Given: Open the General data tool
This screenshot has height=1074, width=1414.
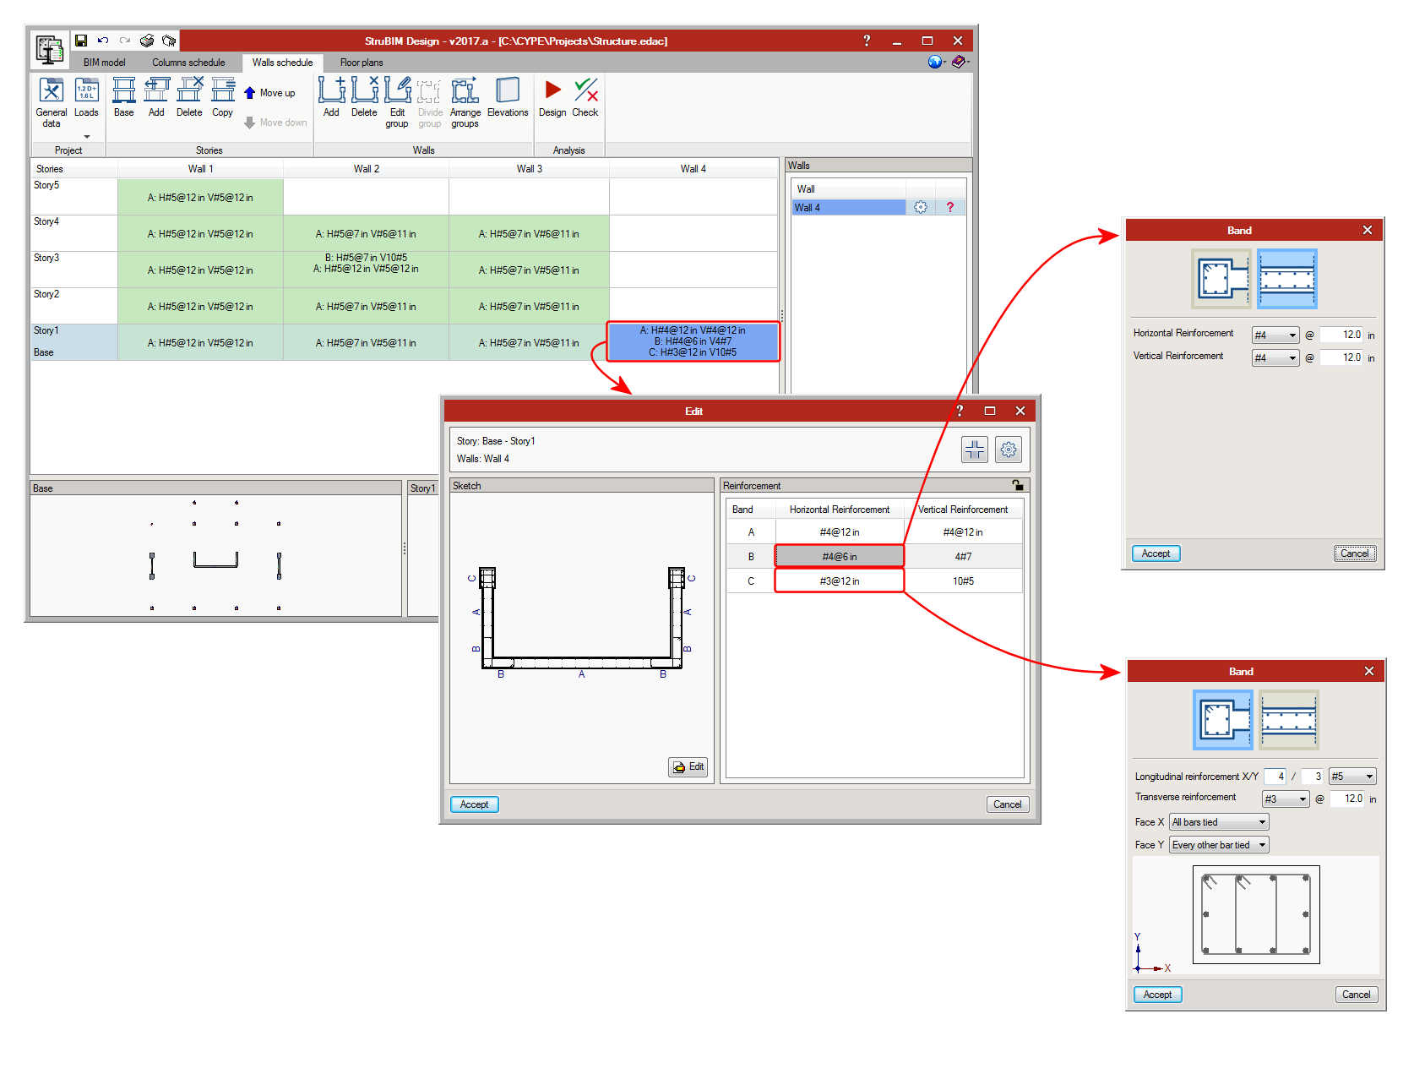Looking at the screenshot, I should pyautogui.click(x=51, y=101).
